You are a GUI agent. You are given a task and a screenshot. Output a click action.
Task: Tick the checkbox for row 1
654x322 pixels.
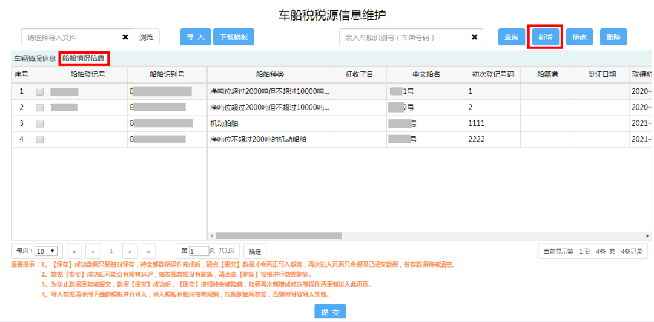[x=39, y=92]
